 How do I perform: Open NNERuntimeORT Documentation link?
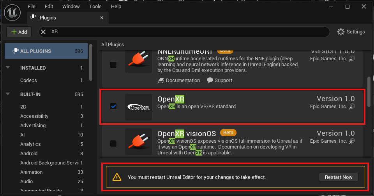pos(179,80)
